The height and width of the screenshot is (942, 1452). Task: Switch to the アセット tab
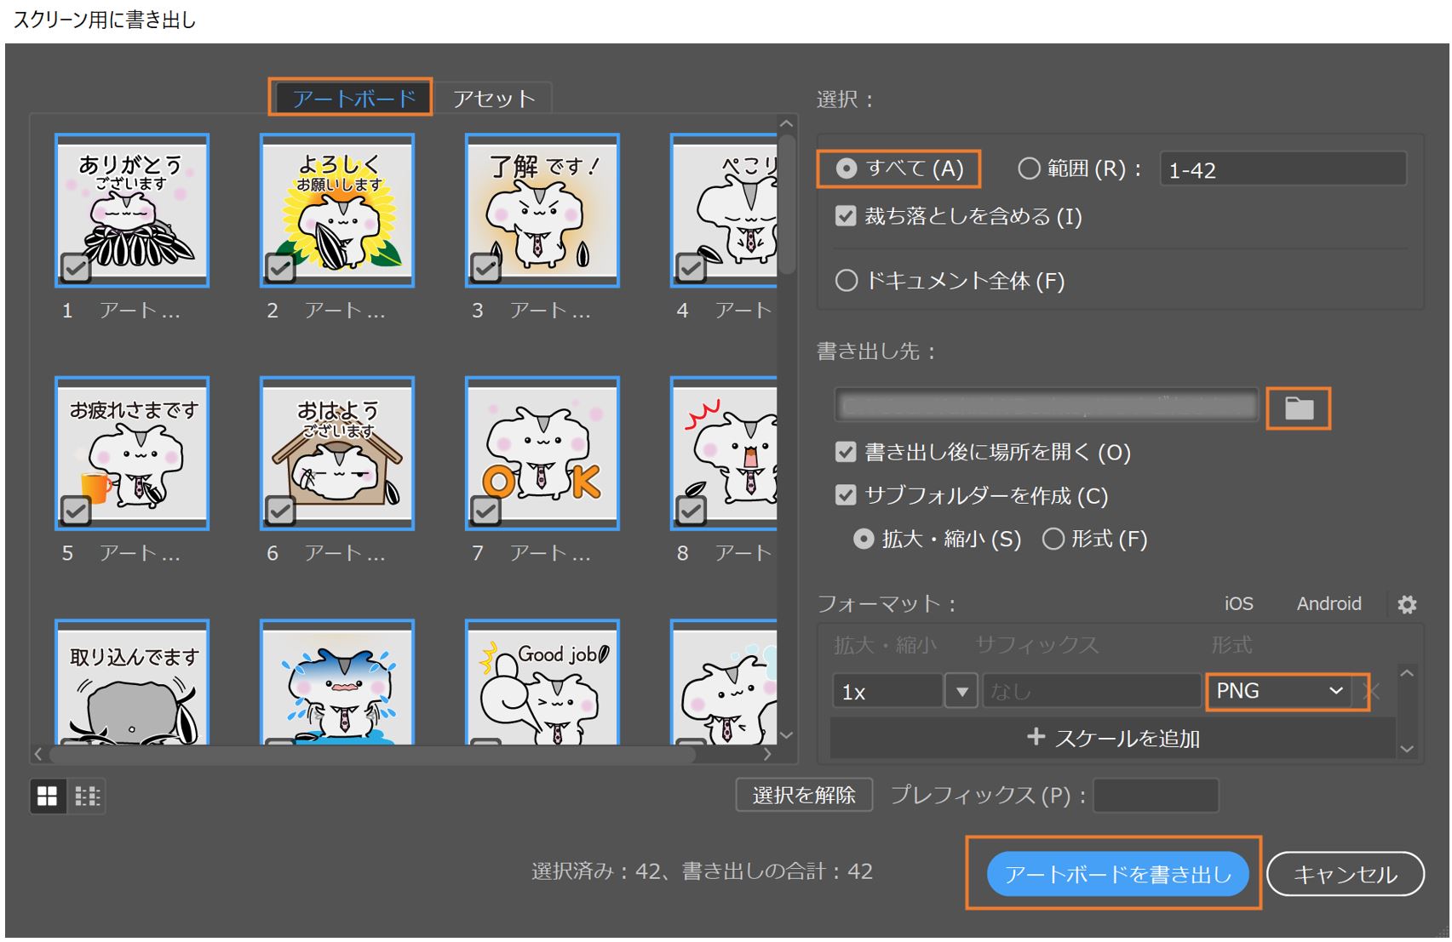coord(494,97)
